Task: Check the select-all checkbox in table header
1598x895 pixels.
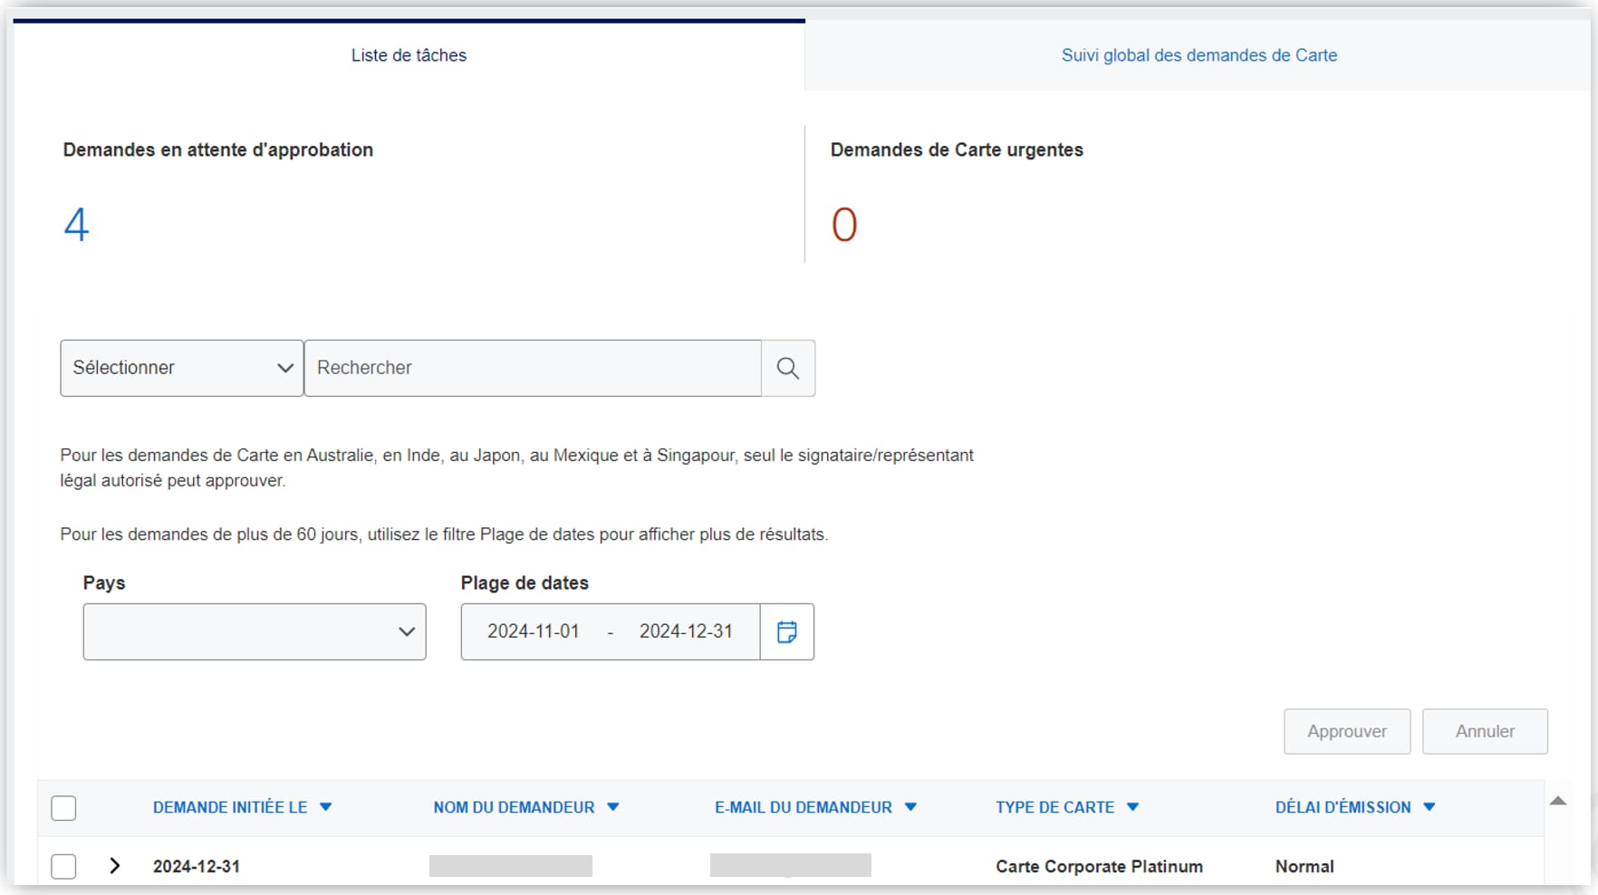Action: (63, 807)
